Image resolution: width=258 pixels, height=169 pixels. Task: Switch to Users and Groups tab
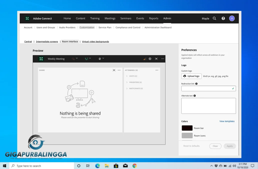[45, 27]
